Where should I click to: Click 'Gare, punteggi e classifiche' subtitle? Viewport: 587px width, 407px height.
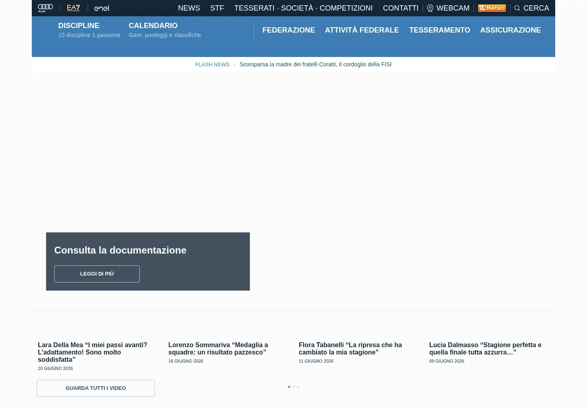coord(165,35)
